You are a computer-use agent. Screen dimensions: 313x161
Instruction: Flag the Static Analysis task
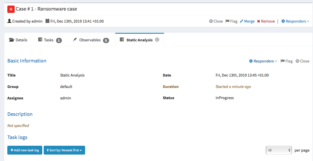[x=286, y=61]
